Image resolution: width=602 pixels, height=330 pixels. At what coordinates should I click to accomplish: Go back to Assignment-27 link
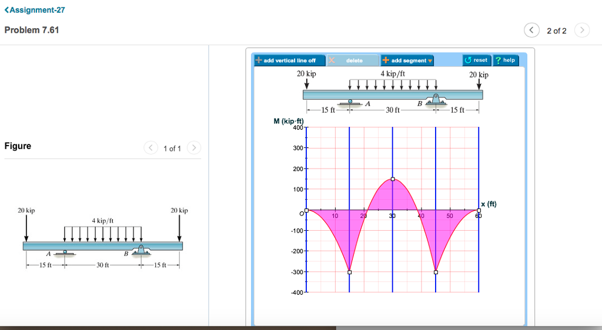click(35, 10)
